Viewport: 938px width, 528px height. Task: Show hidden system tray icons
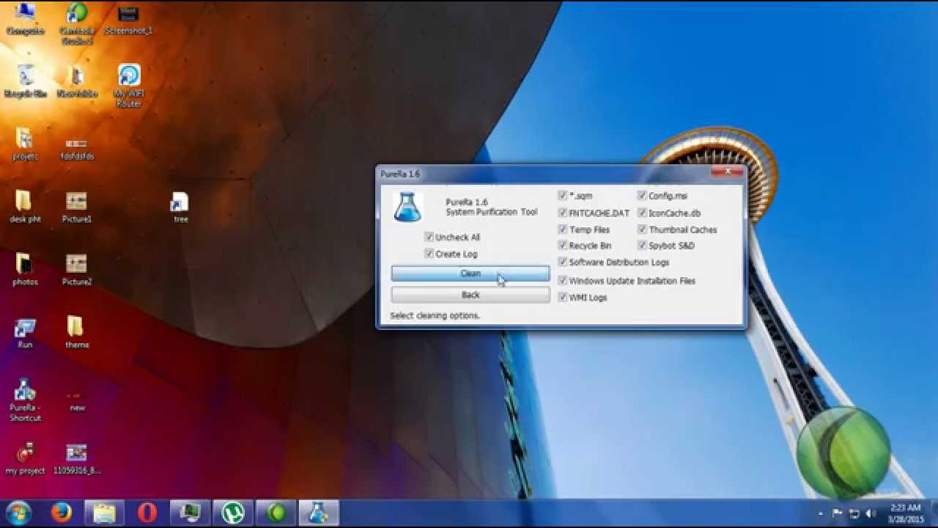pos(820,513)
